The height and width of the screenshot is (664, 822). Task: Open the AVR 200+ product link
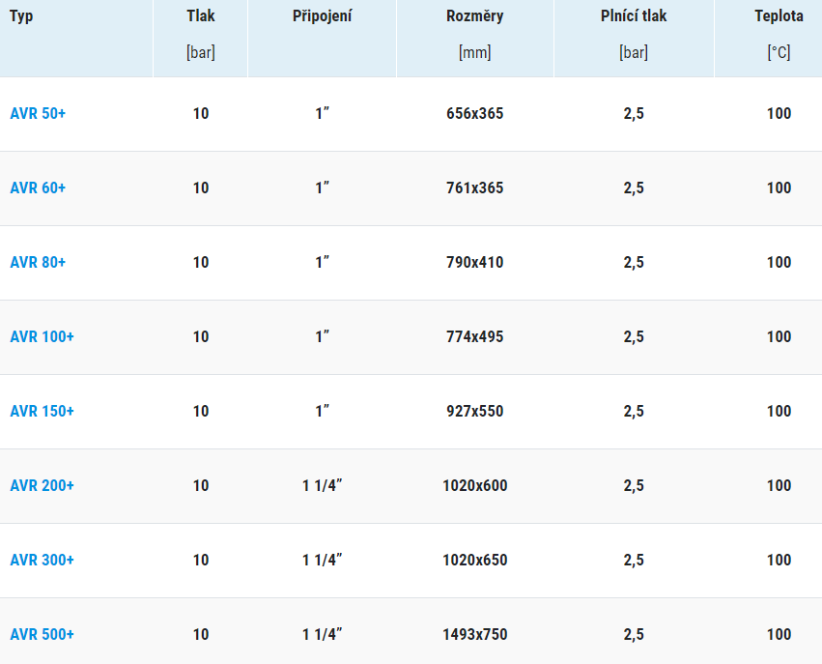point(42,485)
